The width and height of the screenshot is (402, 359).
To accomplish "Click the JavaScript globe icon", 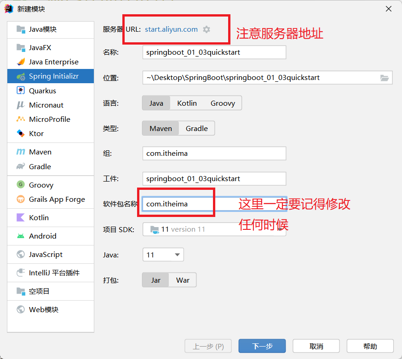I will pos(21,254).
